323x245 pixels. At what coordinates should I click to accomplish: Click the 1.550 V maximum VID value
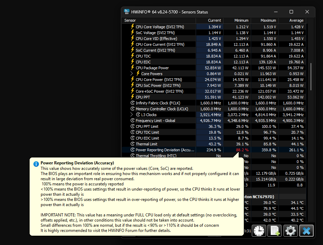coord(270,39)
